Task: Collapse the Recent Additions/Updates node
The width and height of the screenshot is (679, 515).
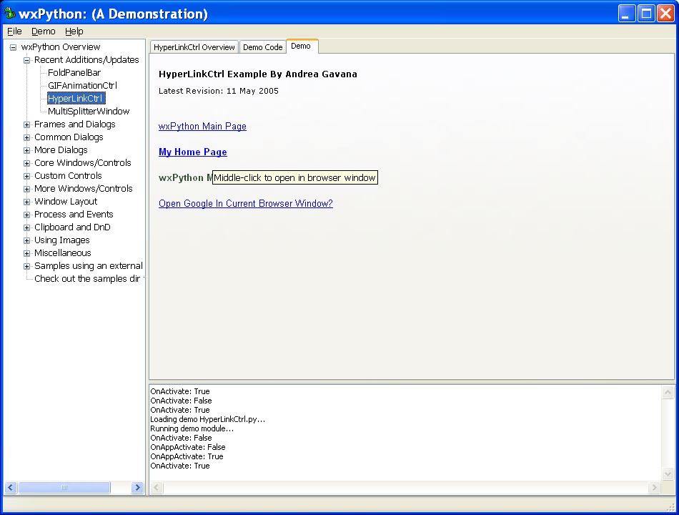Action: [x=27, y=60]
